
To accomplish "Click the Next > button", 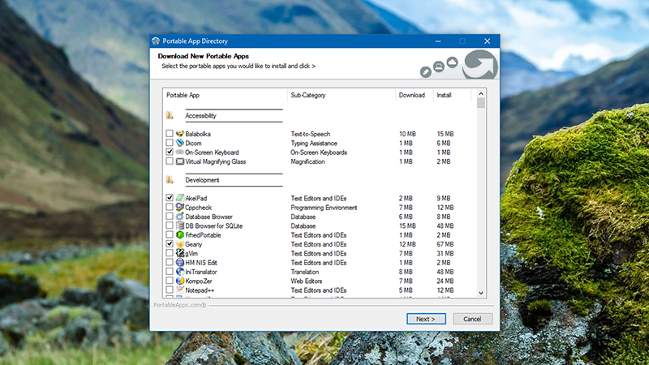I will point(426,319).
